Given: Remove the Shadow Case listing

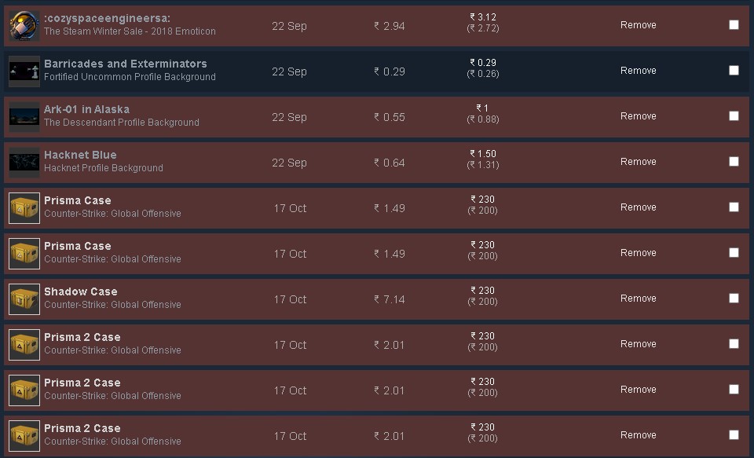Looking at the screenshot, I should (x=638, y=299).
